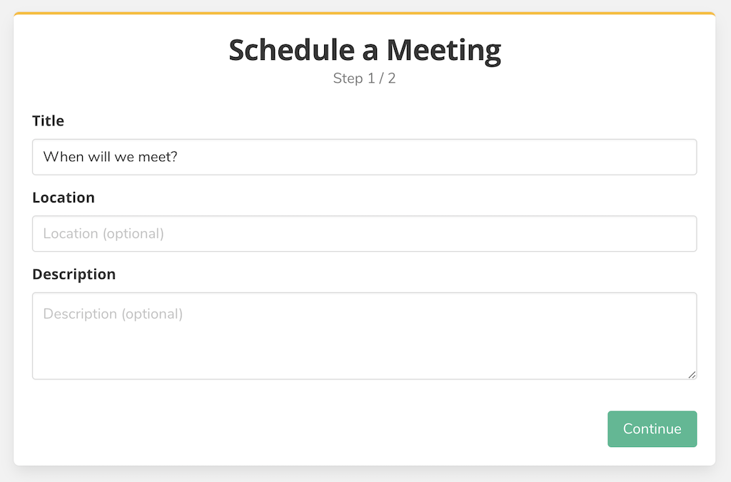Place cursor at end of Title text
This screenshot has width=731, height=482.
click(x=178, y=157)
